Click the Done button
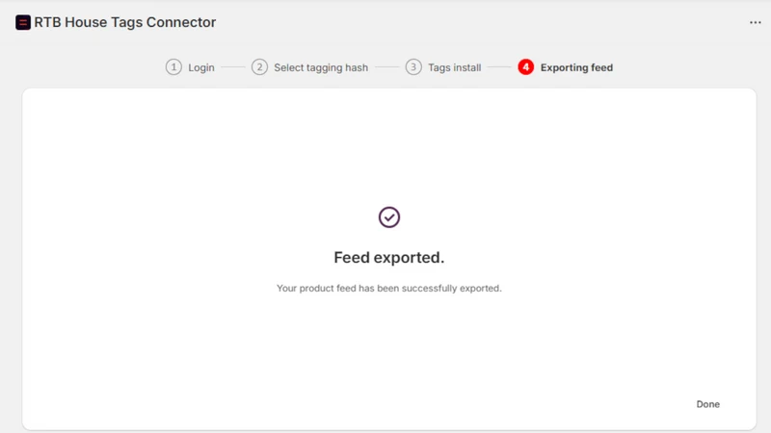The image size is (771, 433). pyautogui.click(x=707, y=404)
